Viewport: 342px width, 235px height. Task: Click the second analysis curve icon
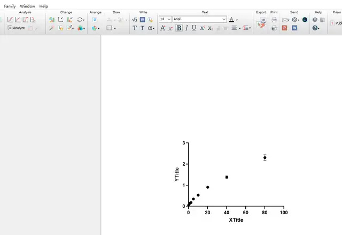tap(18, 20)
